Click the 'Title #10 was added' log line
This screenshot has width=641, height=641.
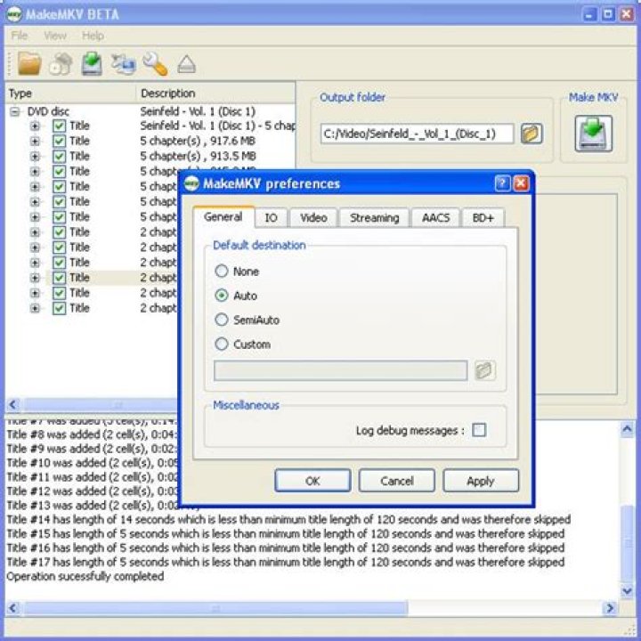(93, 463)
